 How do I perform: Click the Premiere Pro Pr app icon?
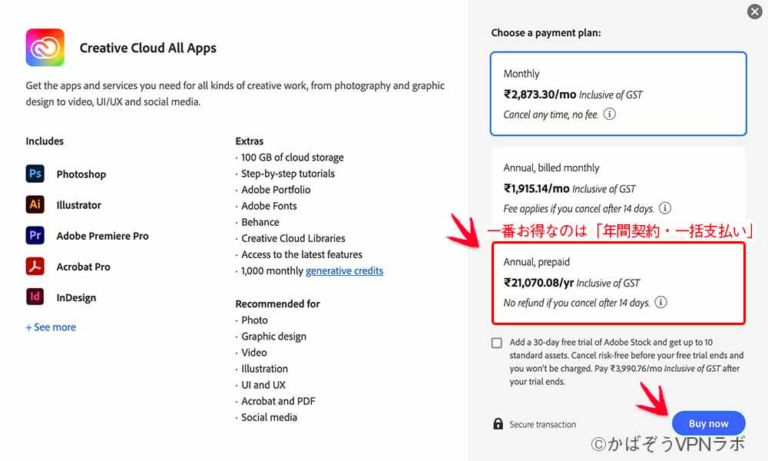tap(35, 235)
